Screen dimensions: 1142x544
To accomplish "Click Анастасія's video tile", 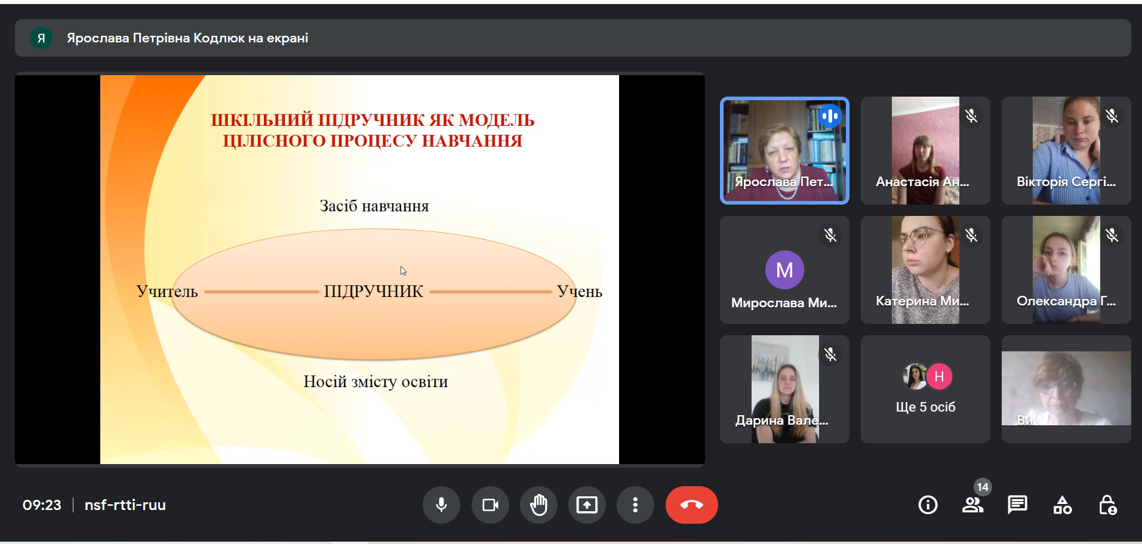I will 925,150.
